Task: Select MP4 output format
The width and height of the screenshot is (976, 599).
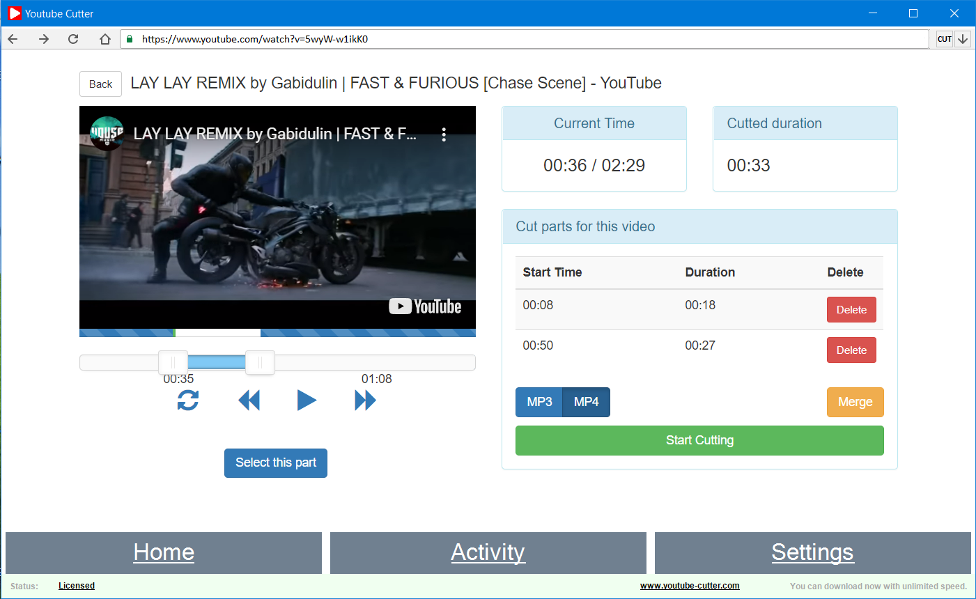Action: click(x=587, y=402)
